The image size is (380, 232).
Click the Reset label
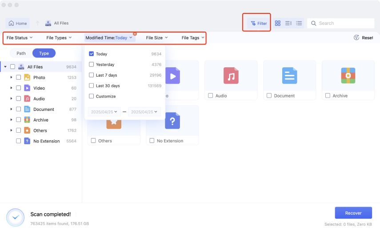click(368, 38)
